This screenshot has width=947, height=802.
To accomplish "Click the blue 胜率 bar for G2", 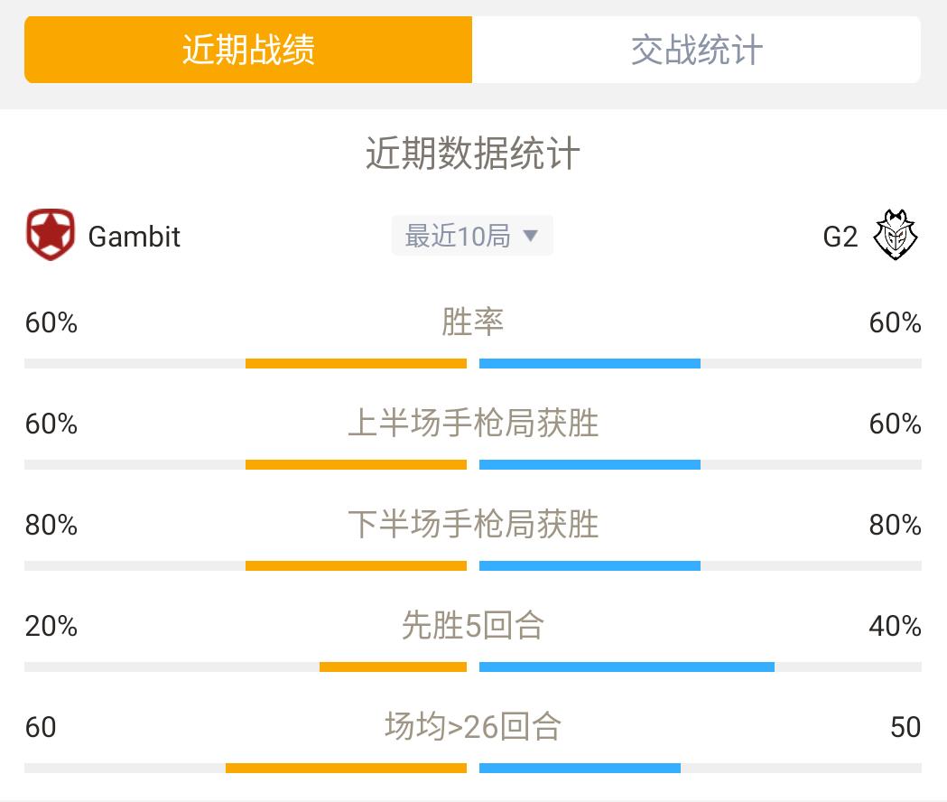I will click(x=590, y=363).
